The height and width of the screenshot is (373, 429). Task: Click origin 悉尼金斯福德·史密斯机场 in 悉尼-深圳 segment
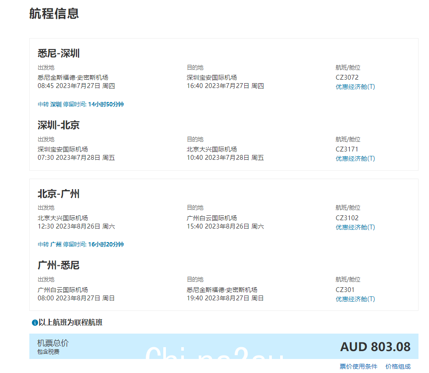point(73,78)
